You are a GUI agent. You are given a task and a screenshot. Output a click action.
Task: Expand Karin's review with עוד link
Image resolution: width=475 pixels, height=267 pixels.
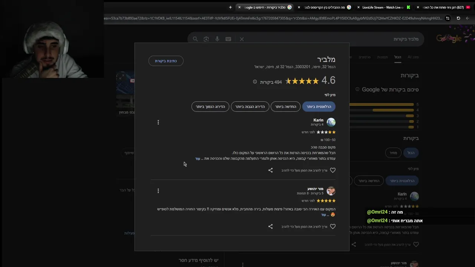pos(198,159)
